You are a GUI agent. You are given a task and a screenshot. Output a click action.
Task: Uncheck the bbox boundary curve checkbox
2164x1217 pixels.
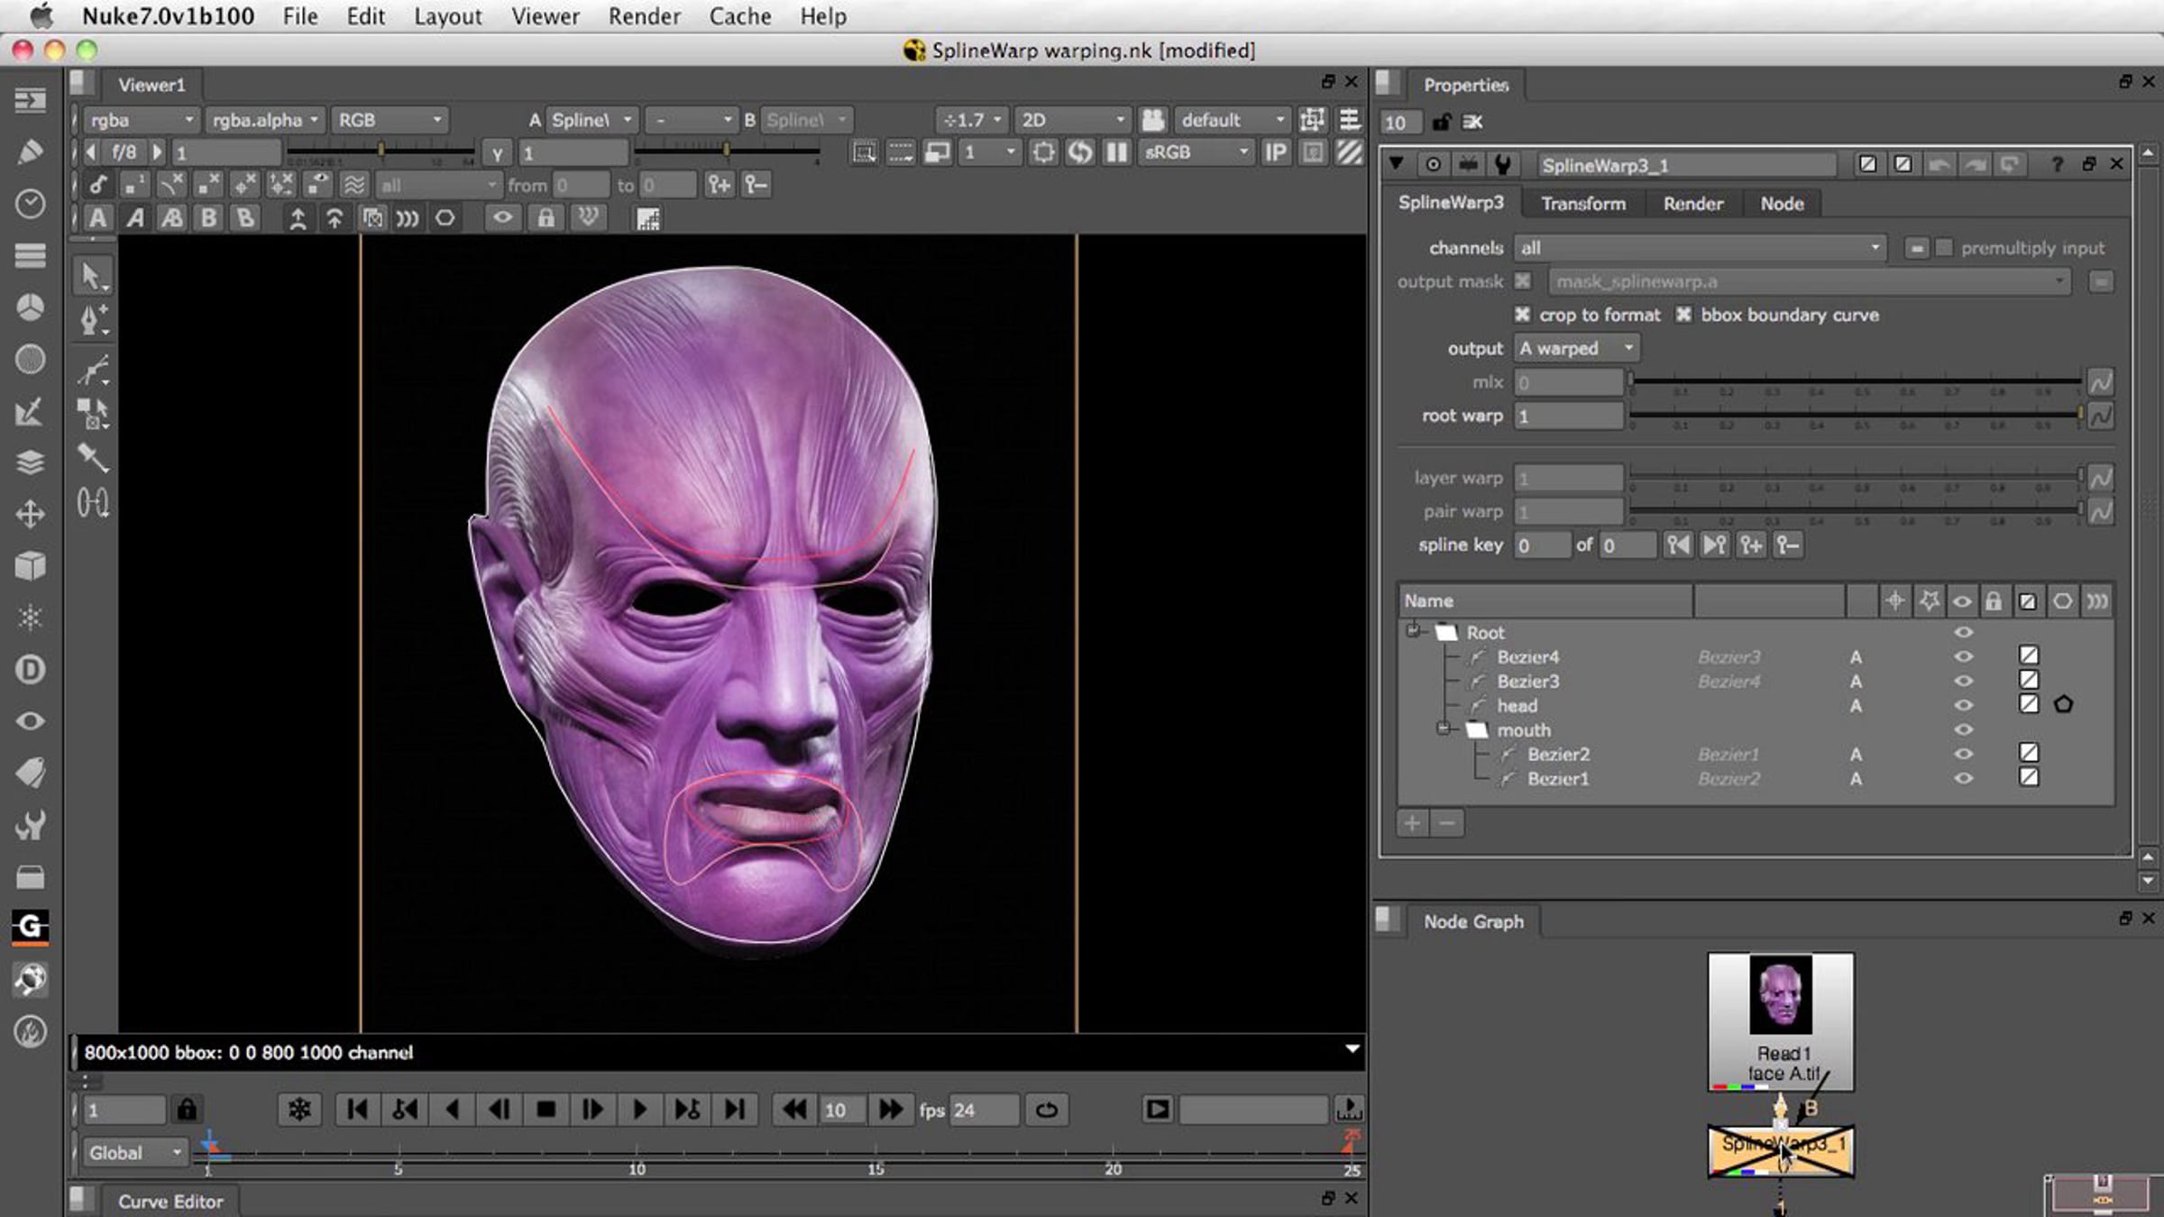(1683, 315)
